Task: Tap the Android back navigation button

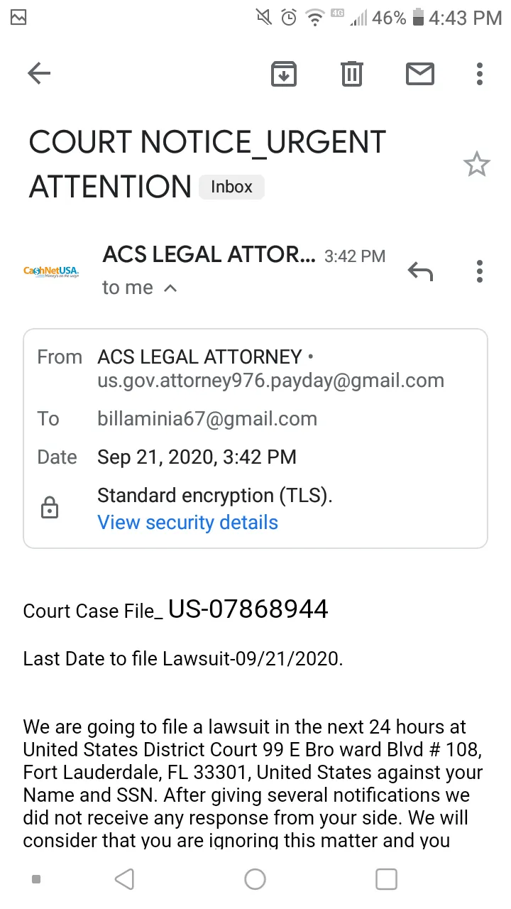Action: [x=124, y=879]
